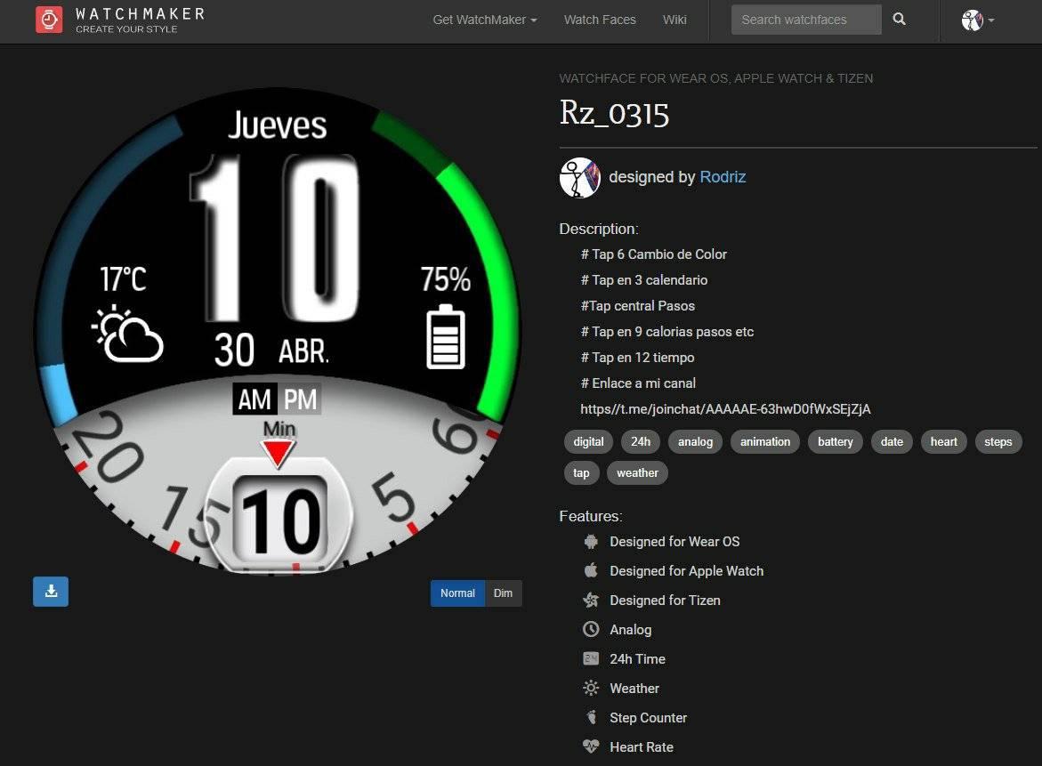
Task: Select the digital tag
Action: 589,442
